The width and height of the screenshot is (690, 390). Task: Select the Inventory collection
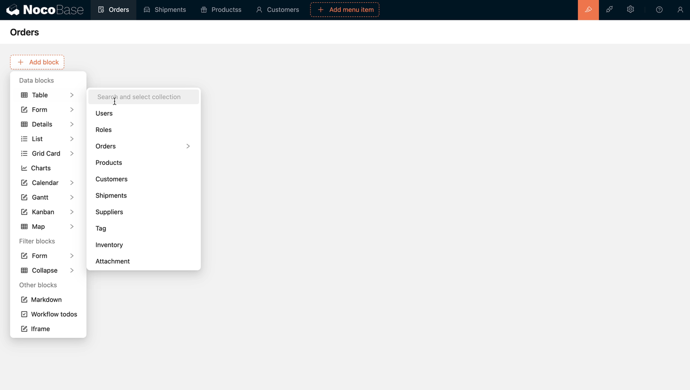click(x=143, y=245)
